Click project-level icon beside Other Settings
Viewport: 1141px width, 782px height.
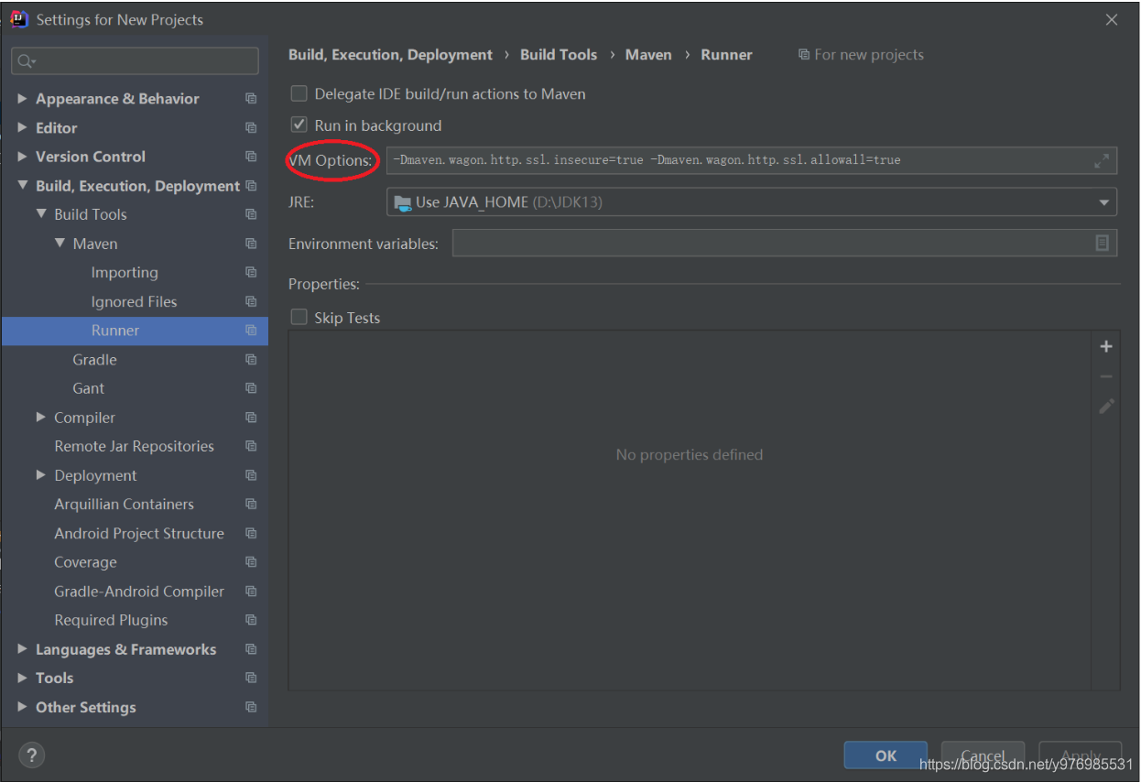[251, 707]
